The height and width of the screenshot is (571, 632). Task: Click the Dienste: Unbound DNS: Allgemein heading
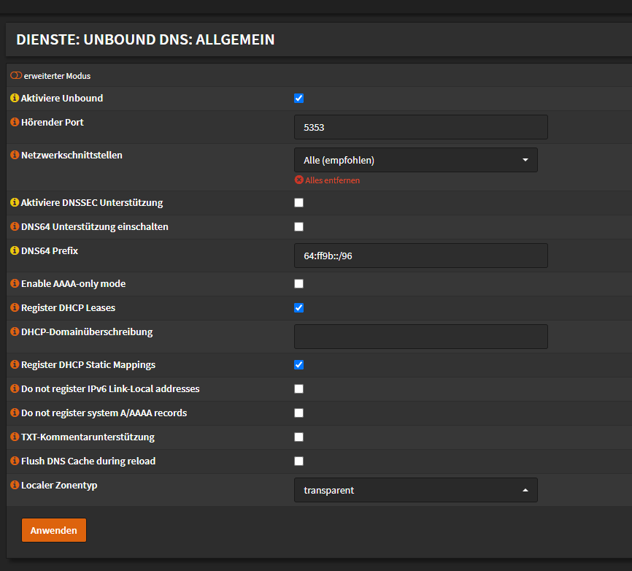coord(145,39)
